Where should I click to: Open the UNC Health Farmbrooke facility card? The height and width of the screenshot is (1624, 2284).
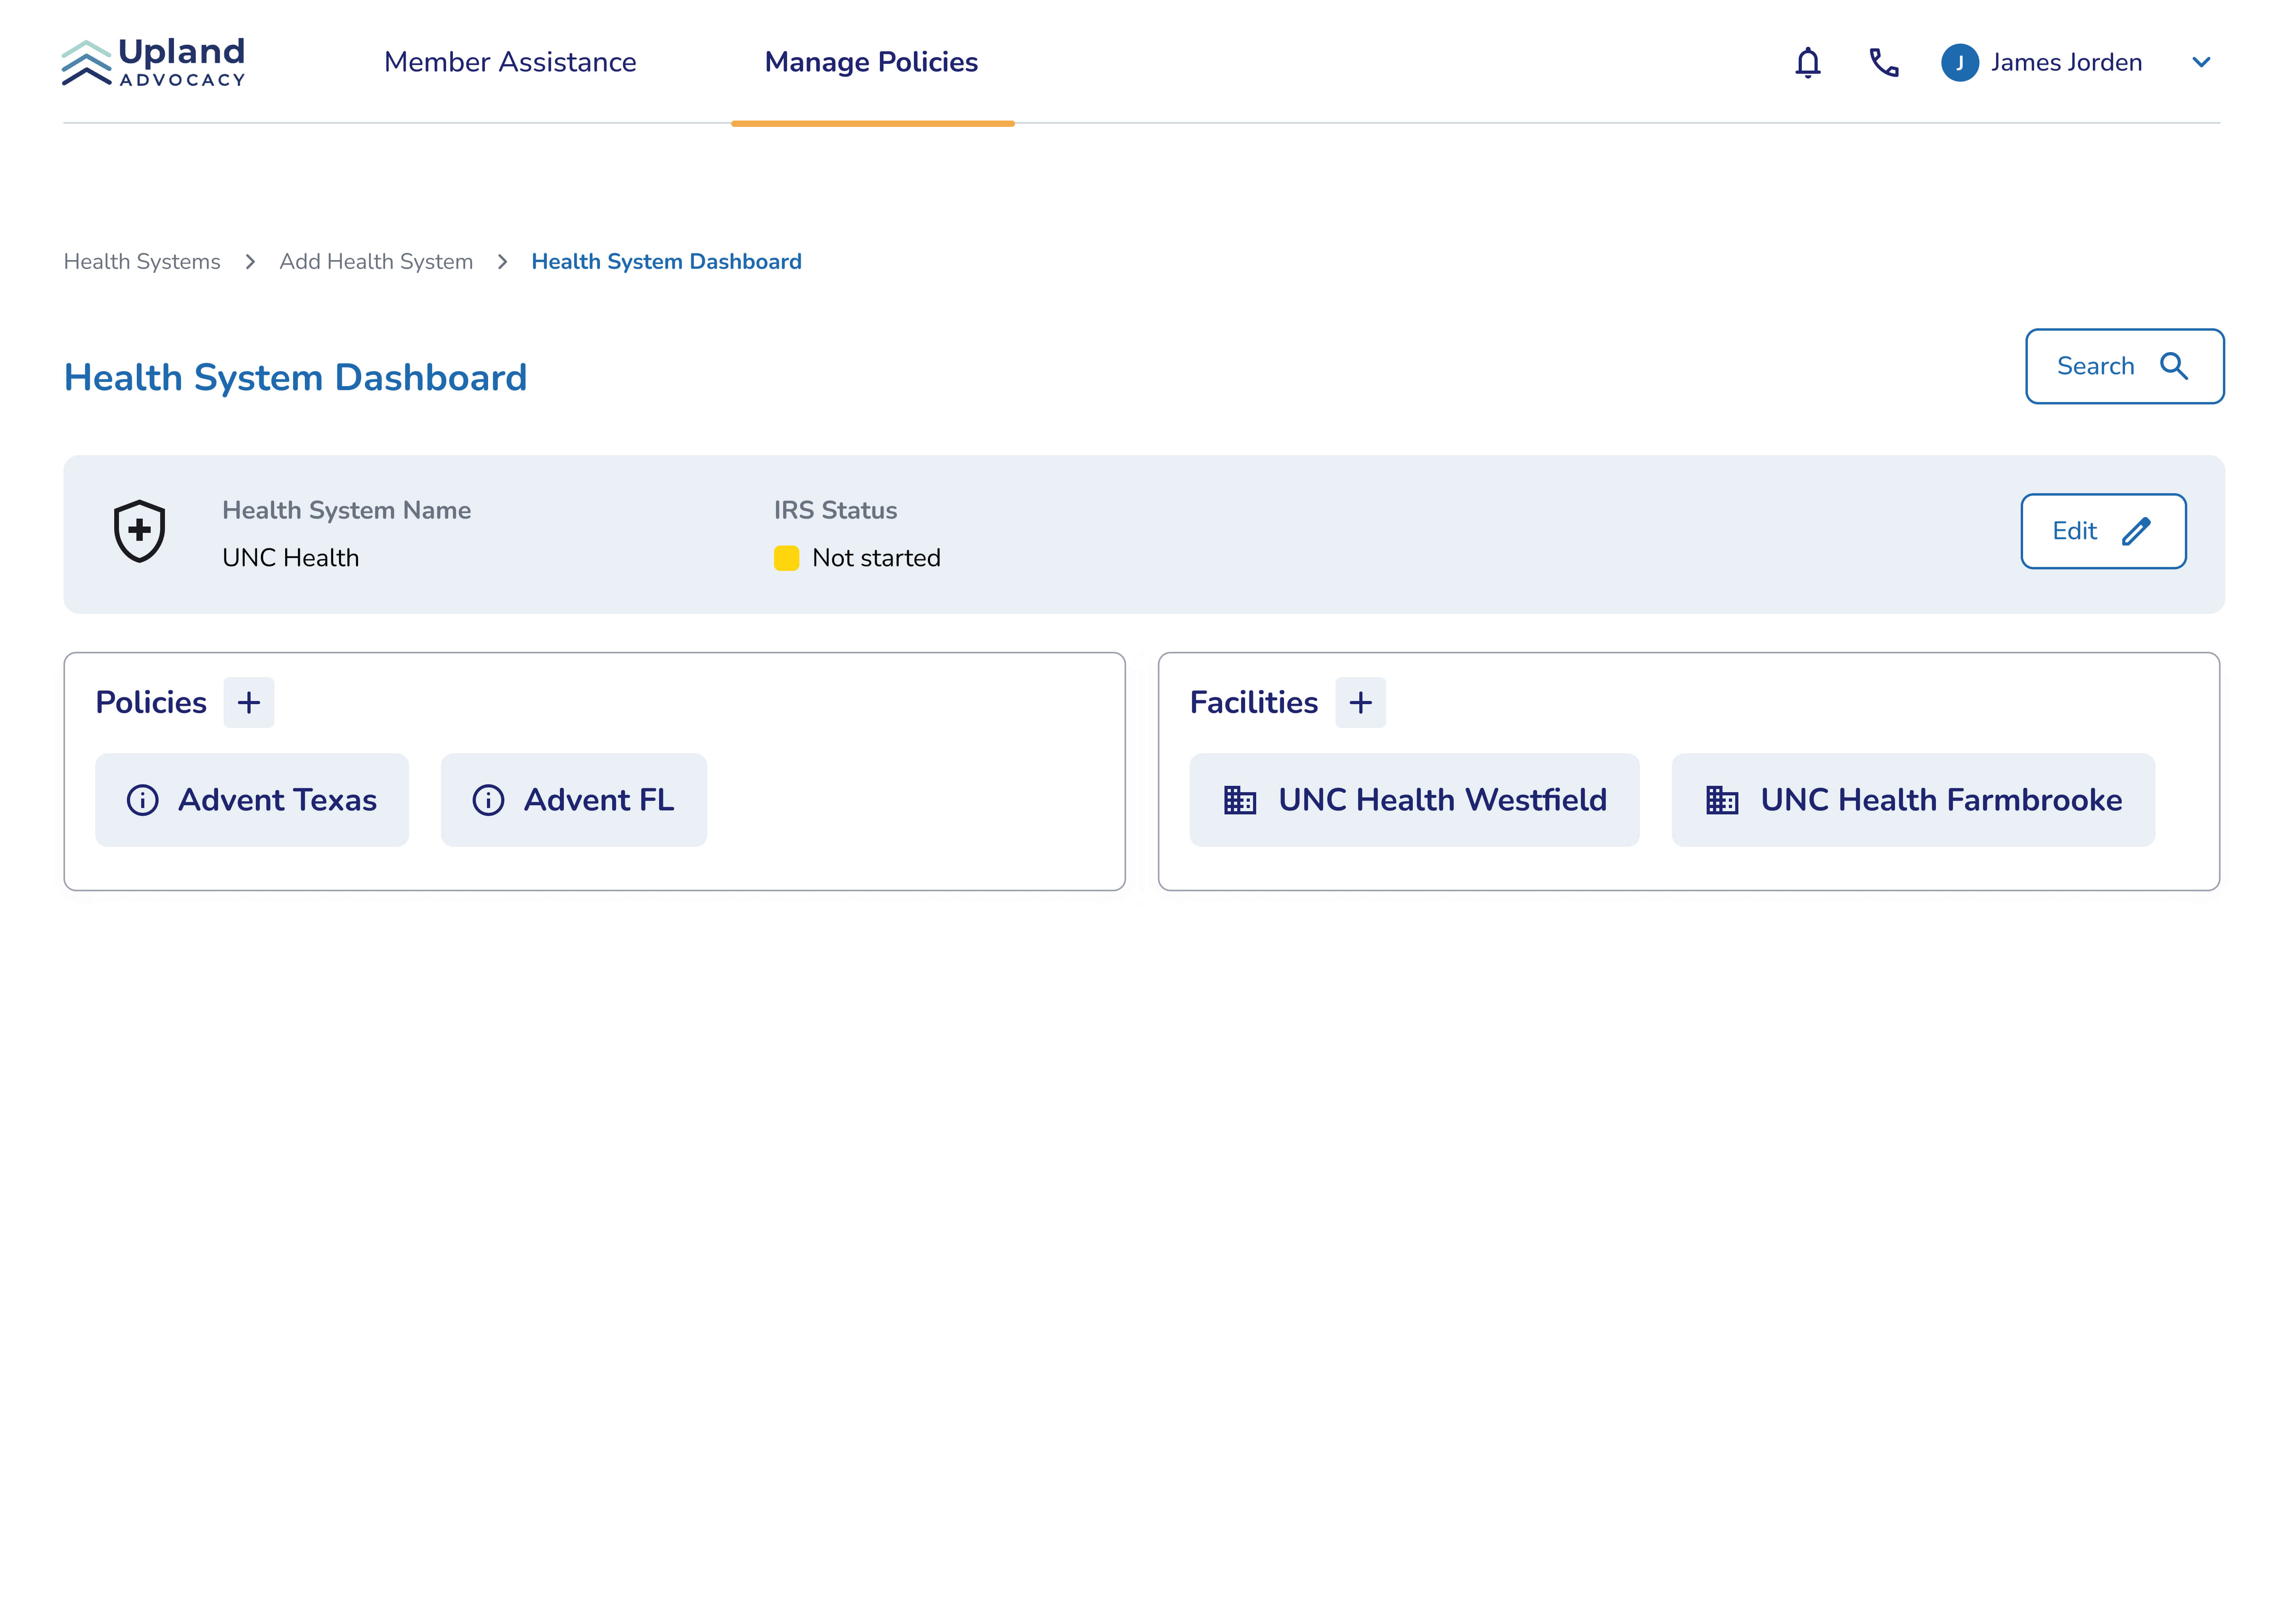1912,800
